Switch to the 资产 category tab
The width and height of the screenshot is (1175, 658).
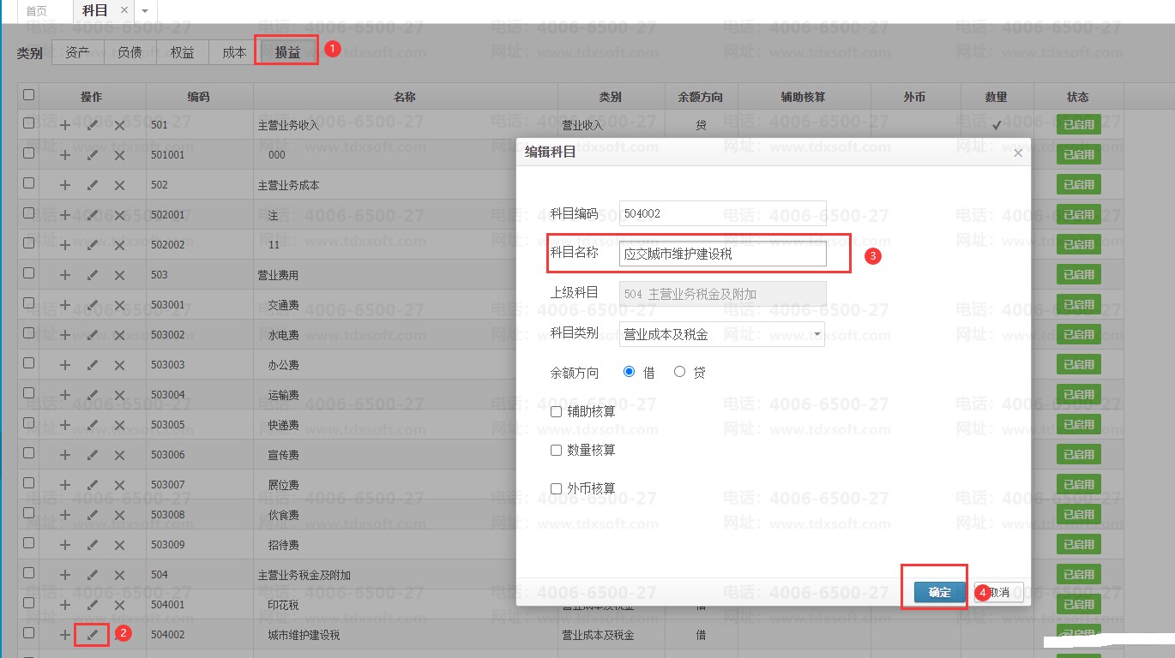78,52
